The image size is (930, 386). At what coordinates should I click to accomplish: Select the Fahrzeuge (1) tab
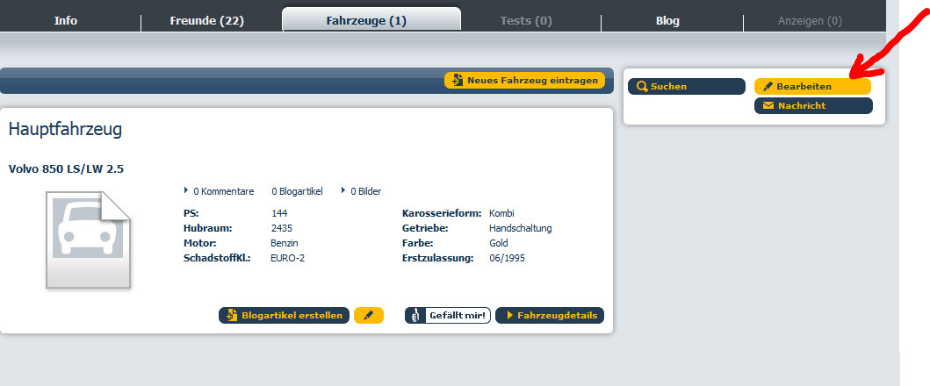pos(371,20)
